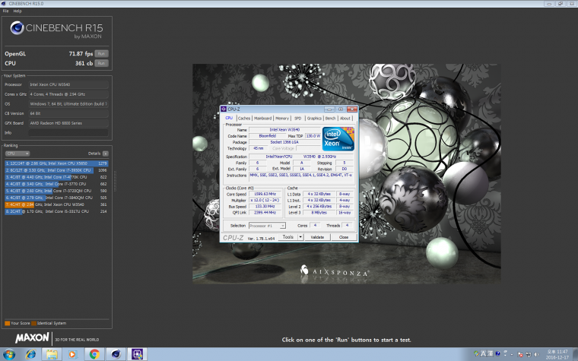Click Core Speed value 1599.63 MHz
578x361 pixels.
(265, 194)
